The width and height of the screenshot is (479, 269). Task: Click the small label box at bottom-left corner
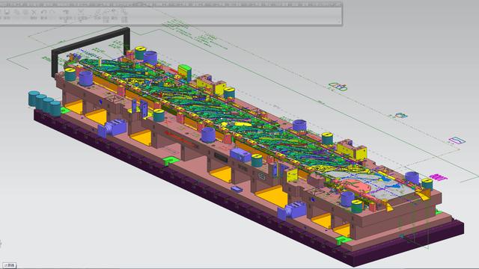click(9, 265)
